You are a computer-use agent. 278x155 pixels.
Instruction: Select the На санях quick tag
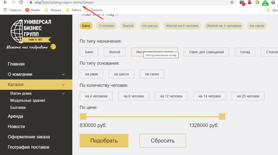pyautogui.click(x=257, y=26)
